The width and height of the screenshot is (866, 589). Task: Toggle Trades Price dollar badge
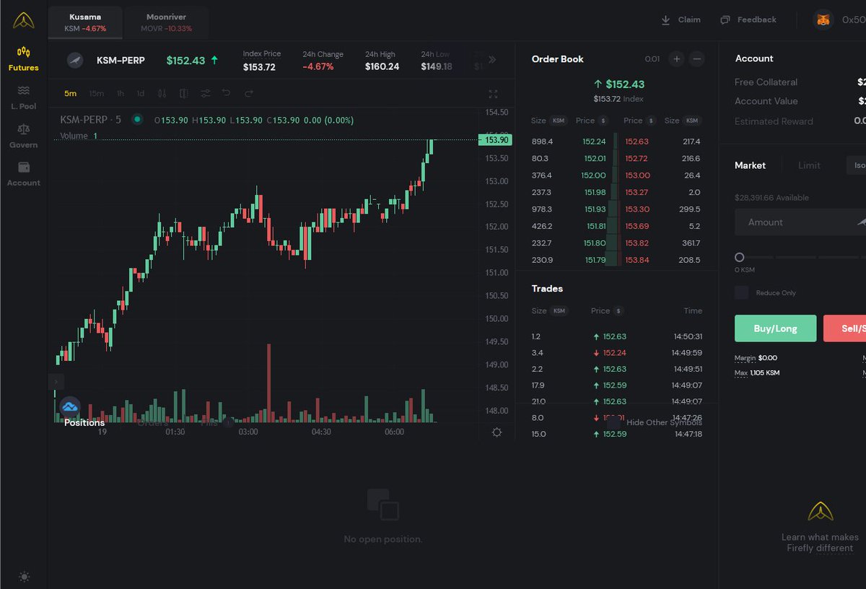click(x=618, y=311)
